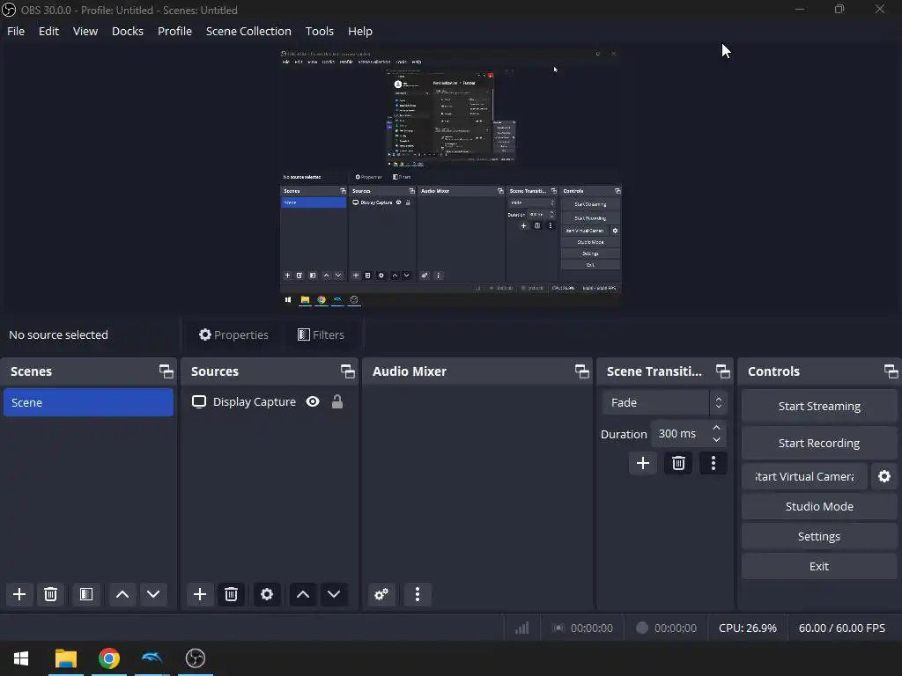Open the View menu

pos(85,31)
